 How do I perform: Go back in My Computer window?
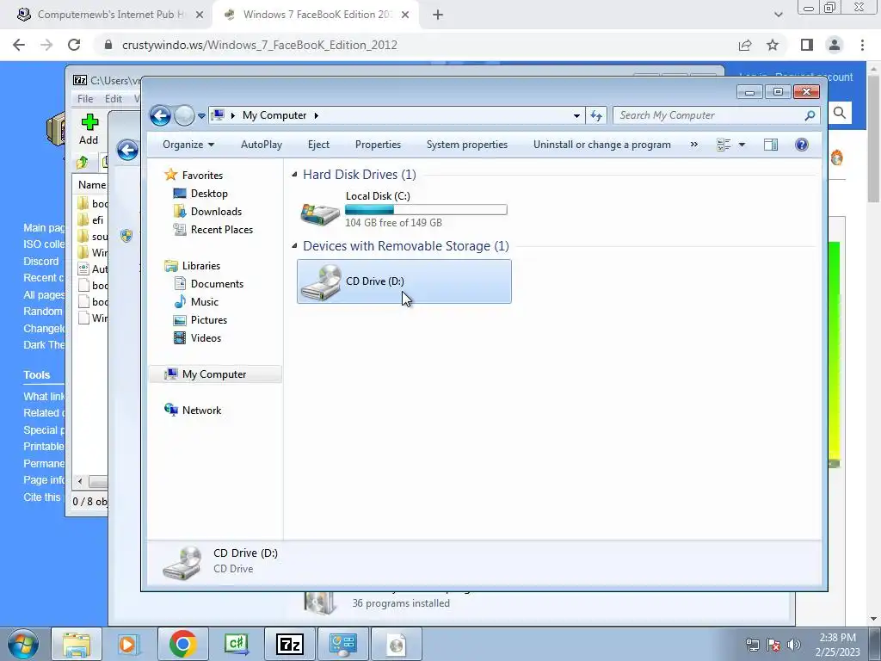click(x=160, y=116)
